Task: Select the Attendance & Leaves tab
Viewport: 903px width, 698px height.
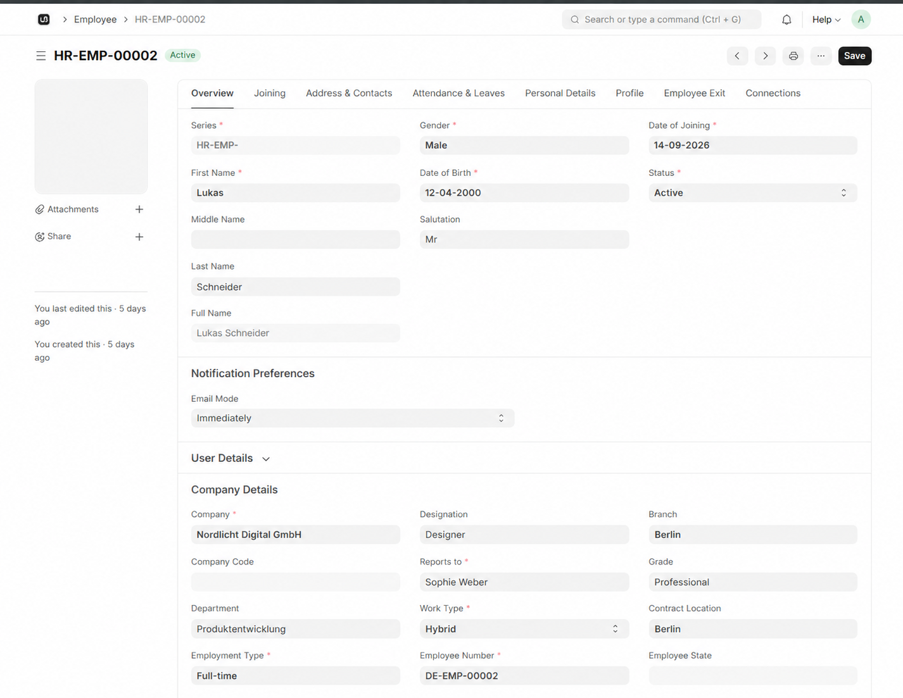Action: coord(458,93)
